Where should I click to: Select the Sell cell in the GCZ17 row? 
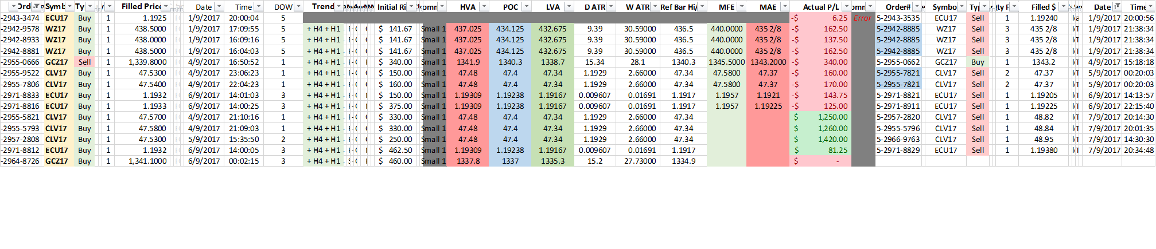(85, 62)
